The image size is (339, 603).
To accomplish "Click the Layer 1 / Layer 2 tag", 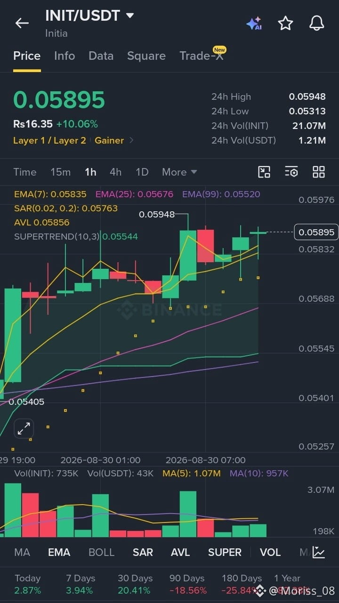I will (49, 140).
